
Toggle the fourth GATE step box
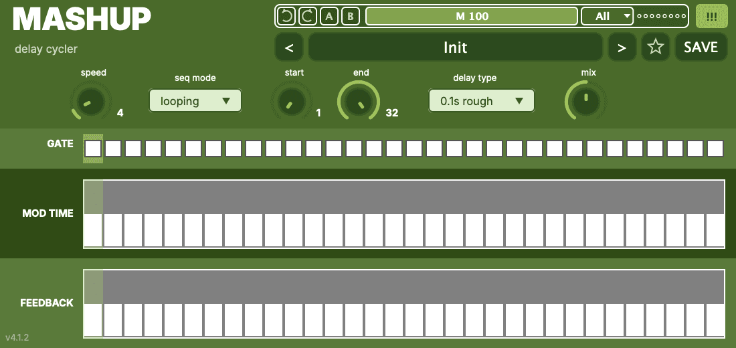(153, 149)
